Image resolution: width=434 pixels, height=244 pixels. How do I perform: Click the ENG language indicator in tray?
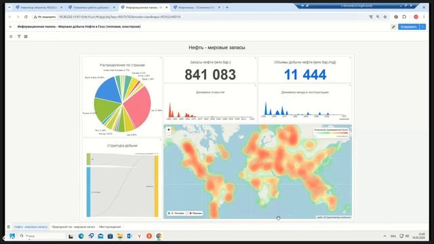[x=393, y=236]
